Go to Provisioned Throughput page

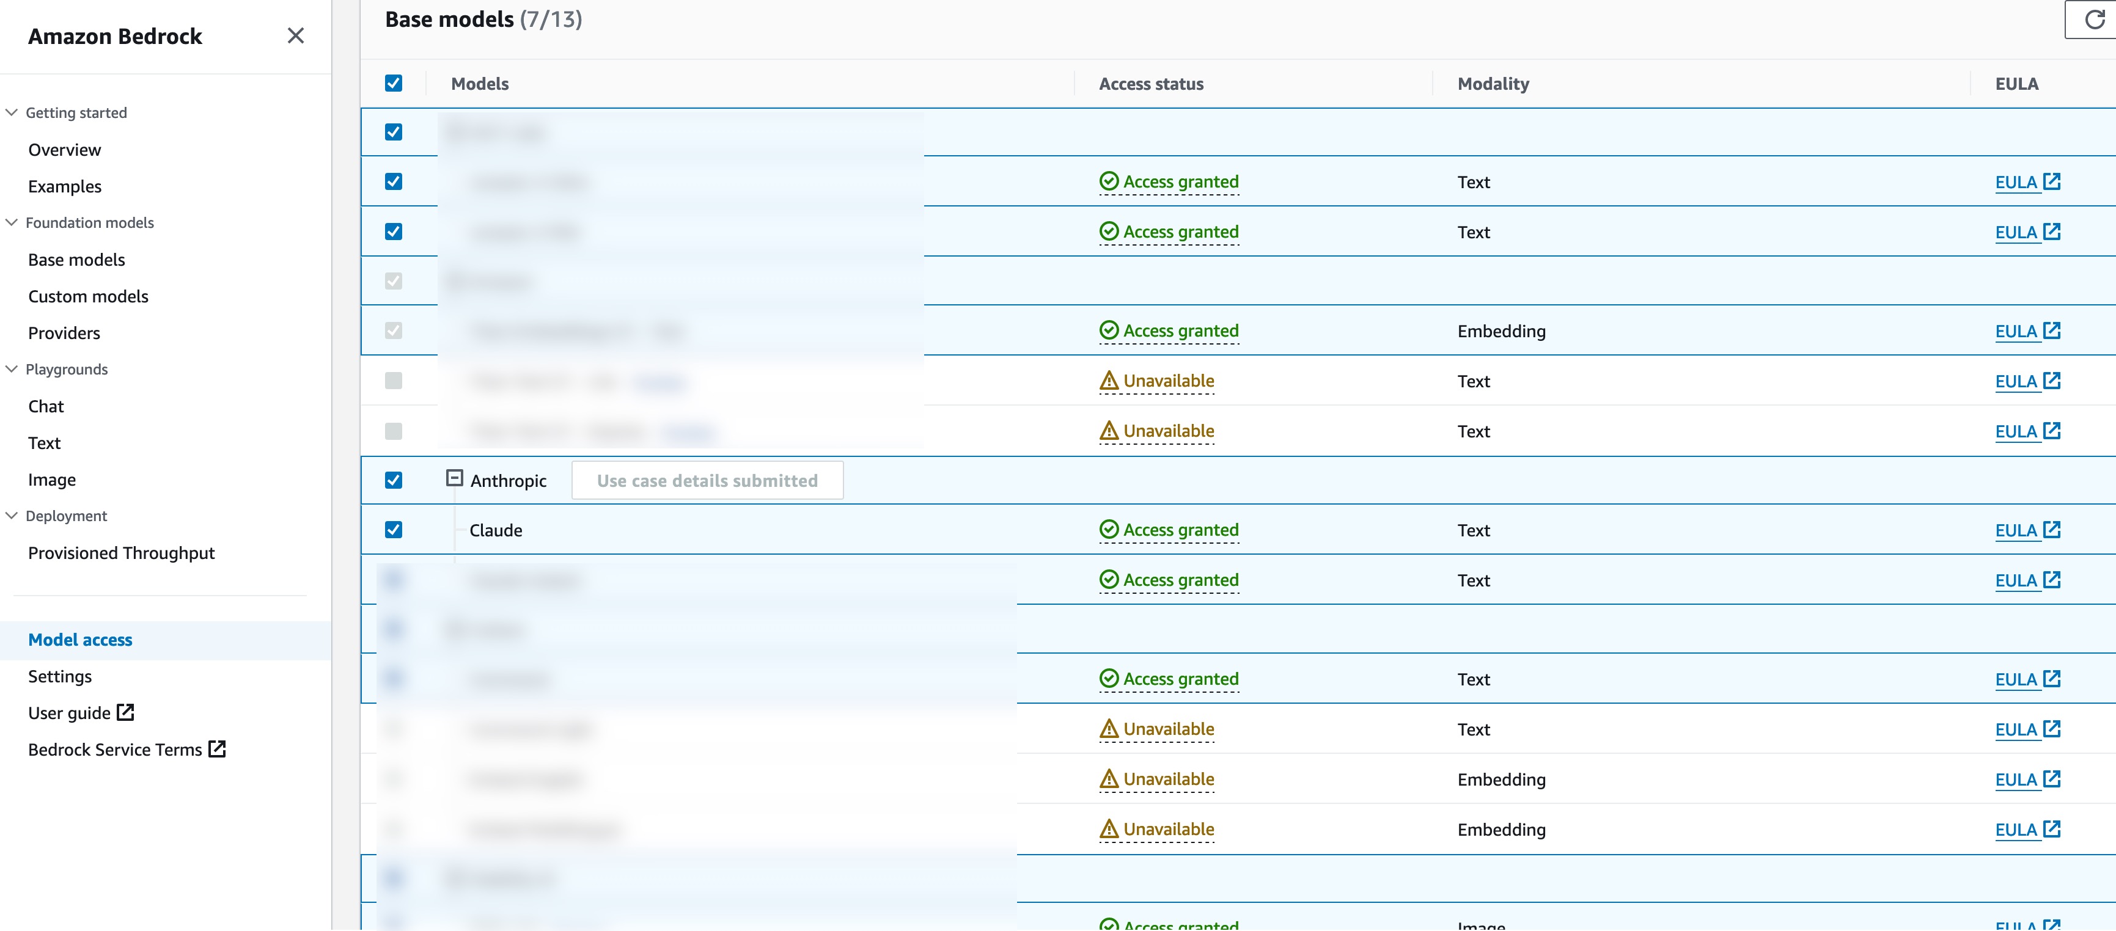point(121,552)
